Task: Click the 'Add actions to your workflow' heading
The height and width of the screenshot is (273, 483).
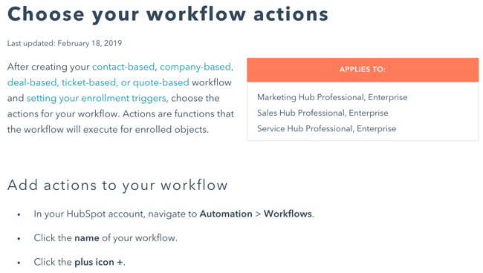Action: tap(117, 185)
